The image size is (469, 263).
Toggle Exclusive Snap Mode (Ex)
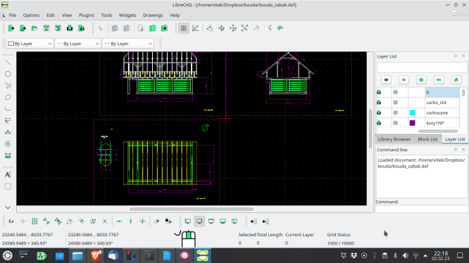pyautogui.click(x=11, y=222)
